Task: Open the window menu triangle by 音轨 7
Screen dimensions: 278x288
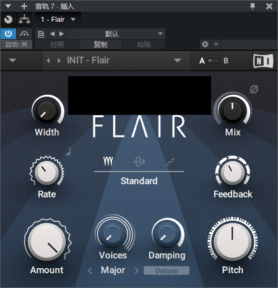Action: coord(8,6)
